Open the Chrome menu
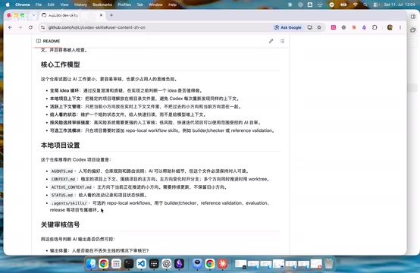This screenshot has width=420, height=273. (x=23, y=5)
